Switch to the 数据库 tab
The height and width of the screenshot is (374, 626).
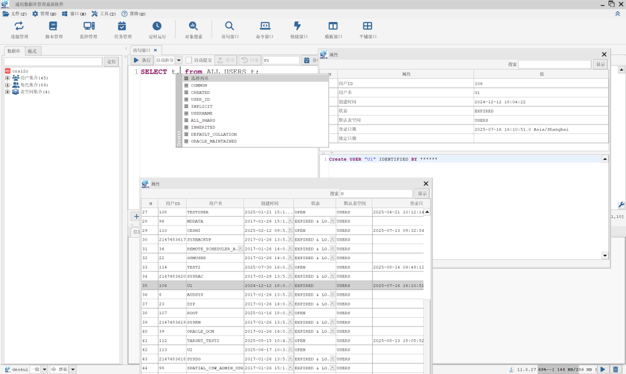pos(14,51)
